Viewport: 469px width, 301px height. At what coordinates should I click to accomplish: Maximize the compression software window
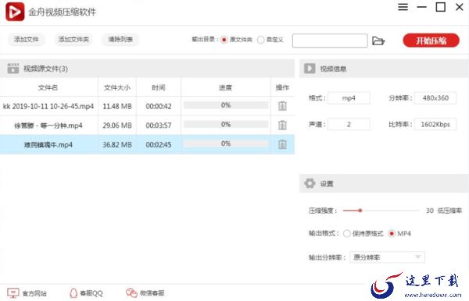[x=441, y=7]
